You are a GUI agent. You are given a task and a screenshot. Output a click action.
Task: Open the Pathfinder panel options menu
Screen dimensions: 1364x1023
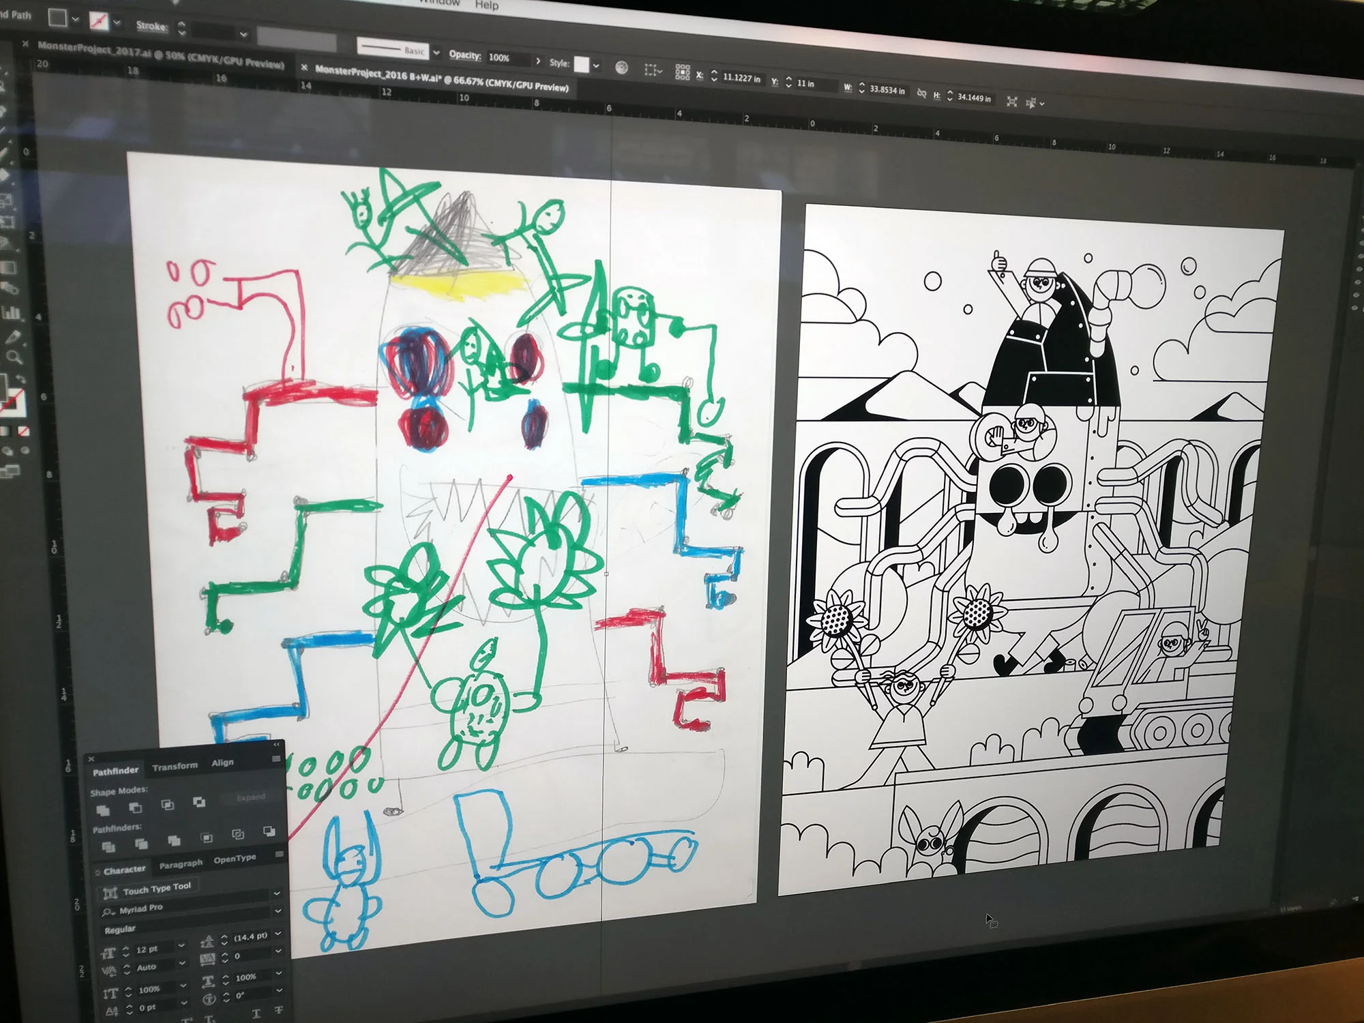coord(276,758)
